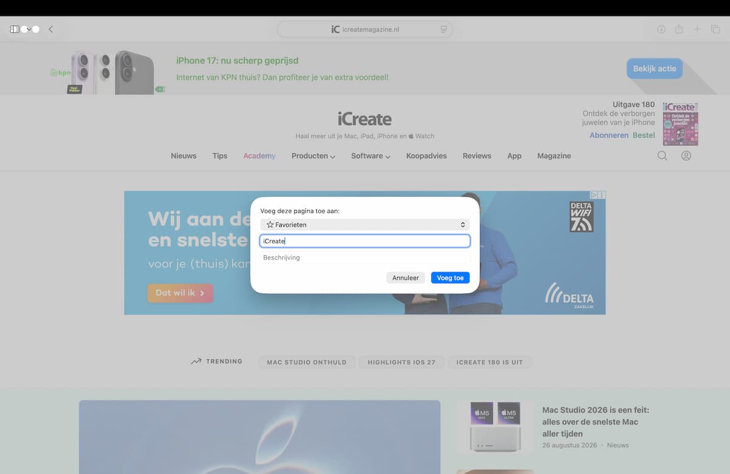730x474 pixels.
Task: Open the user account icon
Action: coord(686,156)
